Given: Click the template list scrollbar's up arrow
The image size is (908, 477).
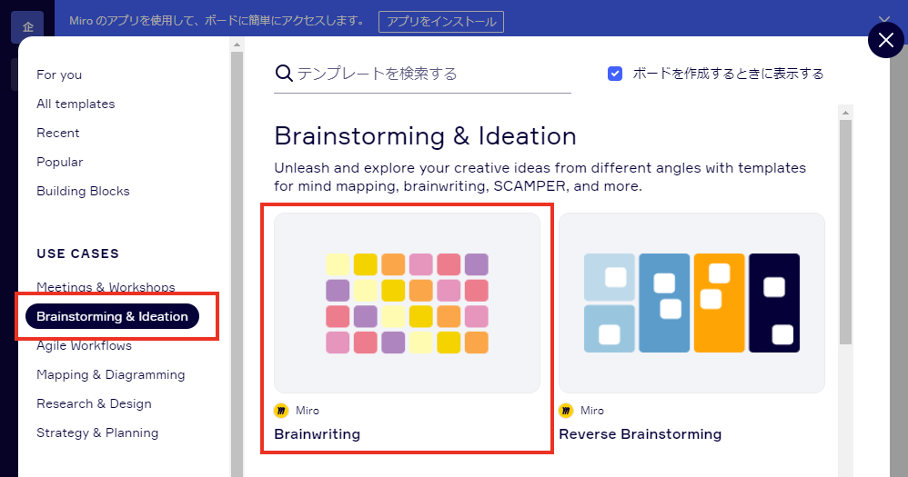Looking at the screenshot, I should pos(845,112).
